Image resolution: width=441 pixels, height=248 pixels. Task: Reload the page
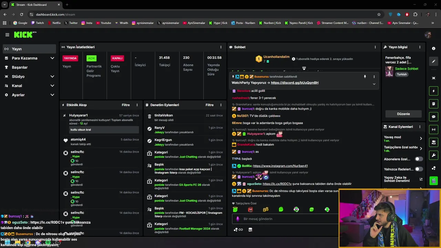click(x=21, y=14)
